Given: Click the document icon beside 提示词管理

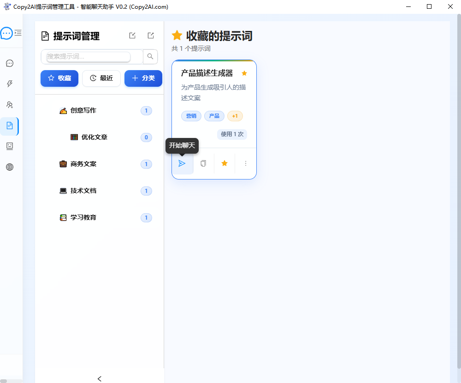Looking at the screenshot, I should [45, 36].
